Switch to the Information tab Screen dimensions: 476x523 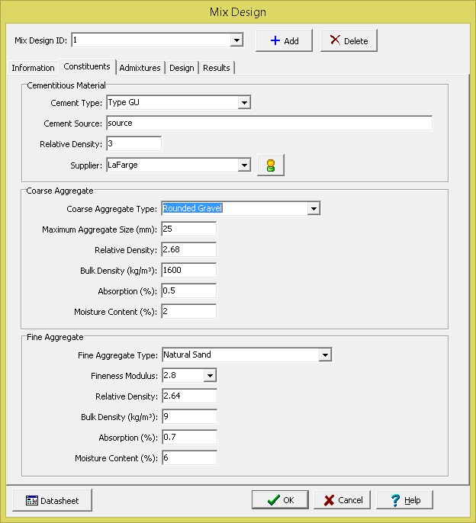(x=33, y=68)
